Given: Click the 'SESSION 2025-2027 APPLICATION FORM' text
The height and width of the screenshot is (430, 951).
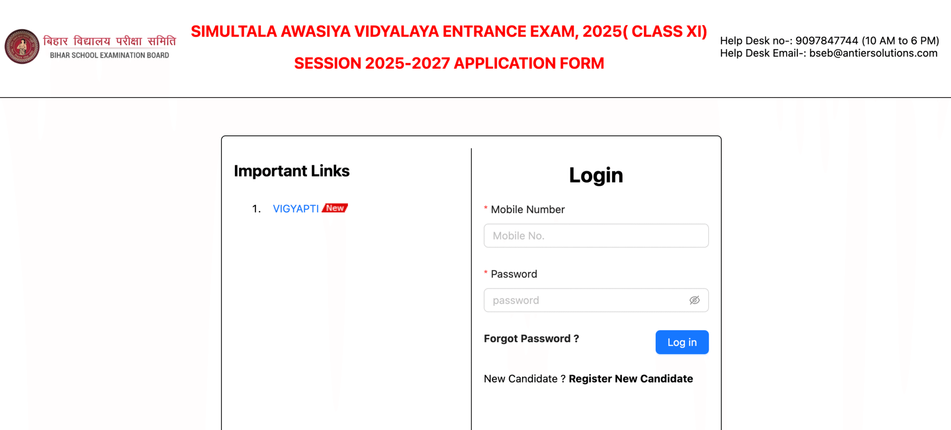Looking at the screenshot, I should (x=449, y=63).
